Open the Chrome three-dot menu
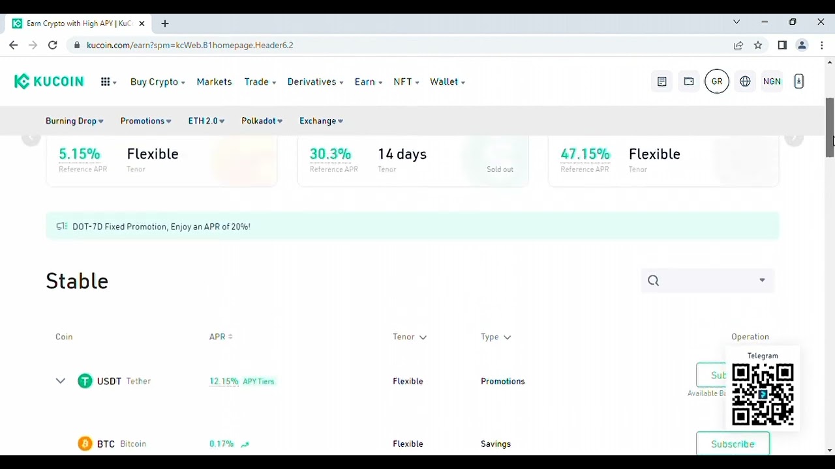This screenshot has width=835, height=469. [x=822, y=45]
